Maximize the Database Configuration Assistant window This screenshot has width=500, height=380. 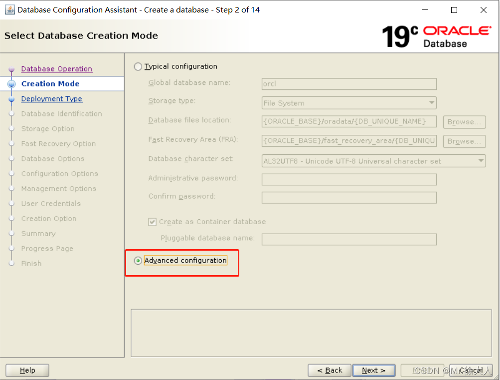[x=454, y=10]
